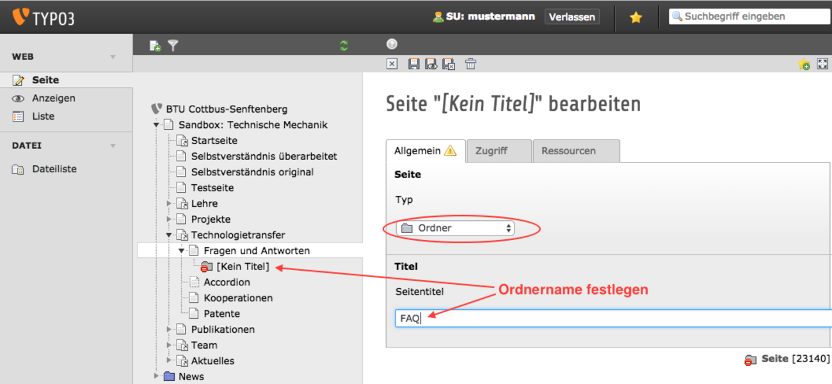Close the edit form with X icon
Screen dimensions: 832x384
(392, 64)
